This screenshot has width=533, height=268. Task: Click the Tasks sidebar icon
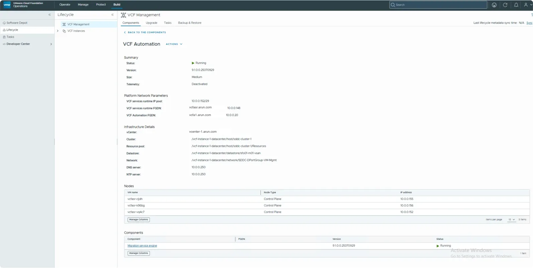[x=4, y=37]
